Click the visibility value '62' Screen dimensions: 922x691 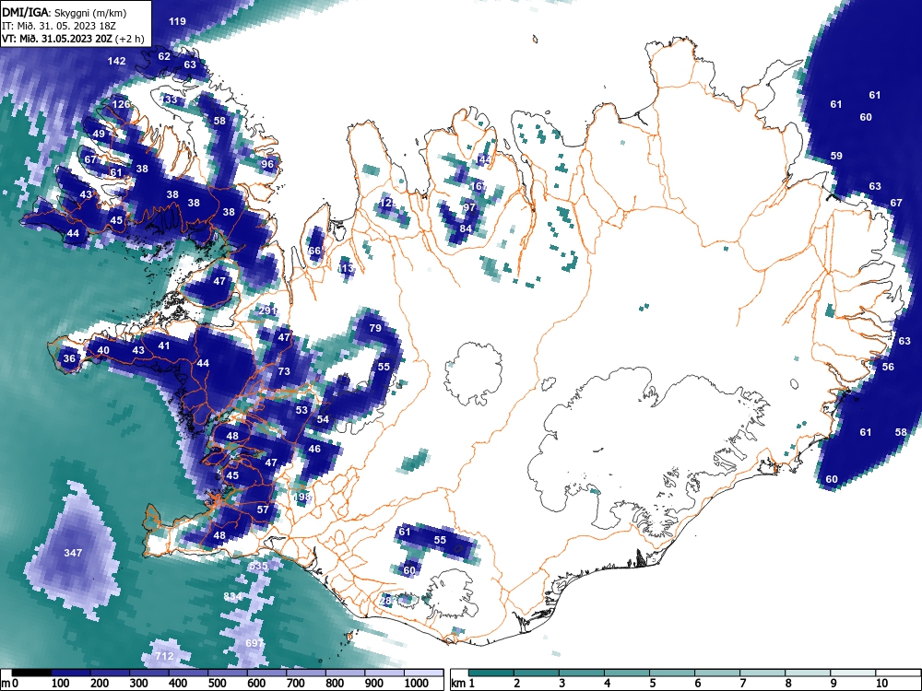pyautogui.click(x=164, y=56)
